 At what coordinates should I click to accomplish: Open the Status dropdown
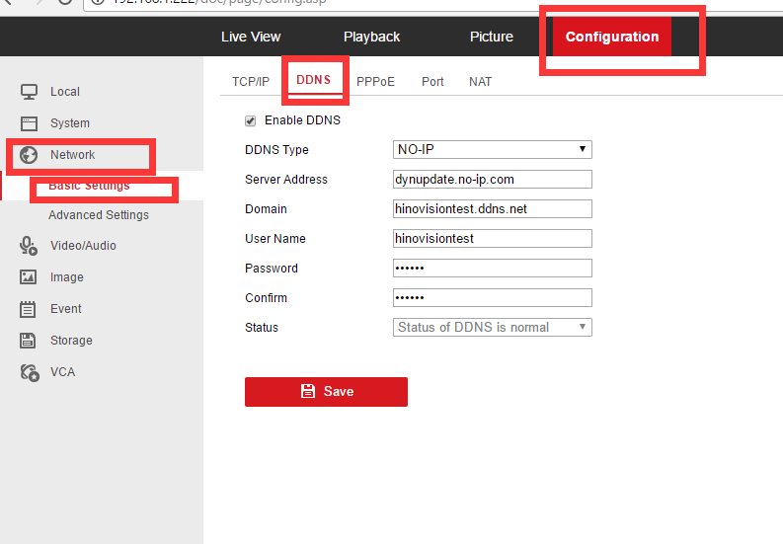492,328
